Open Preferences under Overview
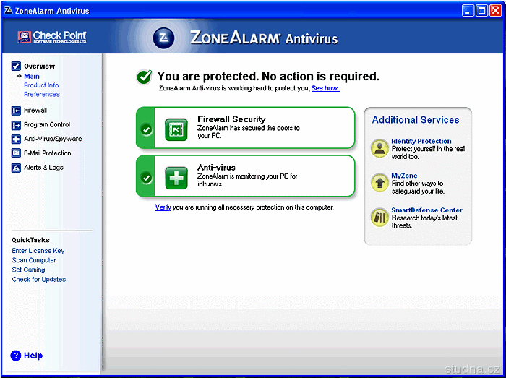 (x=41, y=94)
